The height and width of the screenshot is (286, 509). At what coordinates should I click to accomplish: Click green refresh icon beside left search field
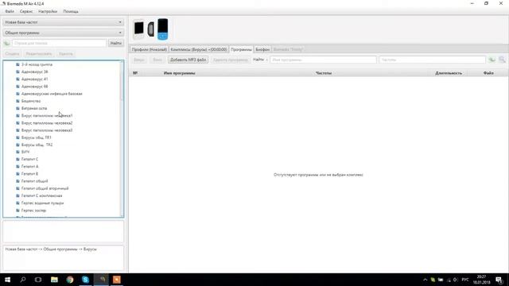point(6,43)
